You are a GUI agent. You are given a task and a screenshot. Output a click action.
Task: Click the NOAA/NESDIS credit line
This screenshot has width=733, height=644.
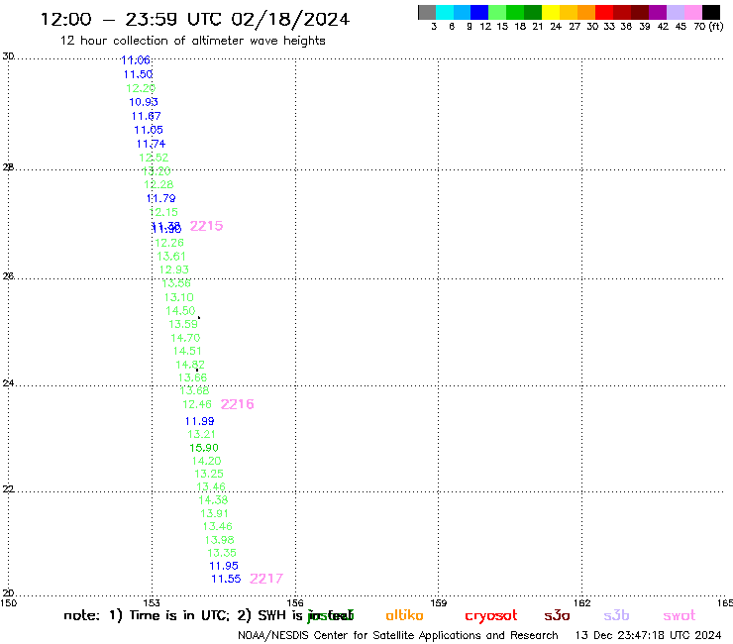coord(398,636)
